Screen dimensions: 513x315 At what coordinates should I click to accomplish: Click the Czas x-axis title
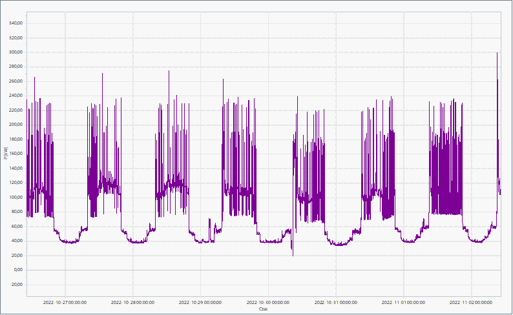point(263,309)
